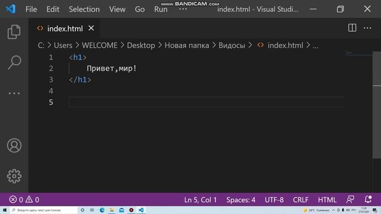This screenshot has height=214, width=381.
Task: Click the text Привет,мир! on line 2
Action: point(112,68)
